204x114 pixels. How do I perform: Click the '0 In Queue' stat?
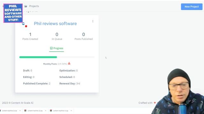click(x=57, y=36)
